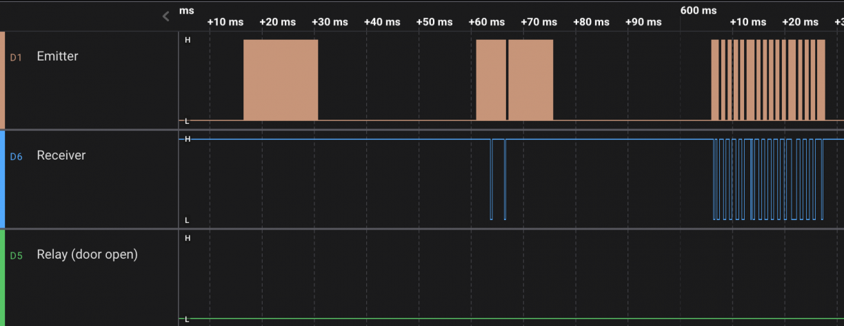The height and width of the screenshot is (326, 844).
Task: Select the Relay (door open) channel label
Action: tap(87, 254)
